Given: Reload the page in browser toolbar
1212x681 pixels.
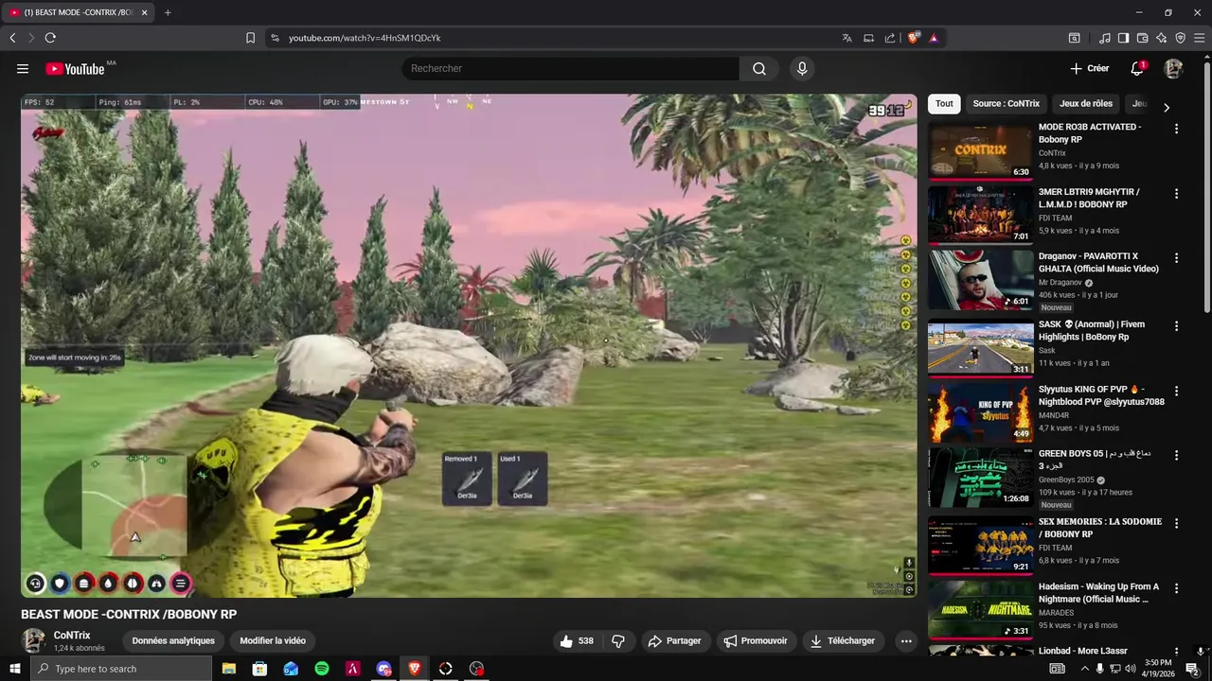Looking at the screenshot, I should (50, 38).
